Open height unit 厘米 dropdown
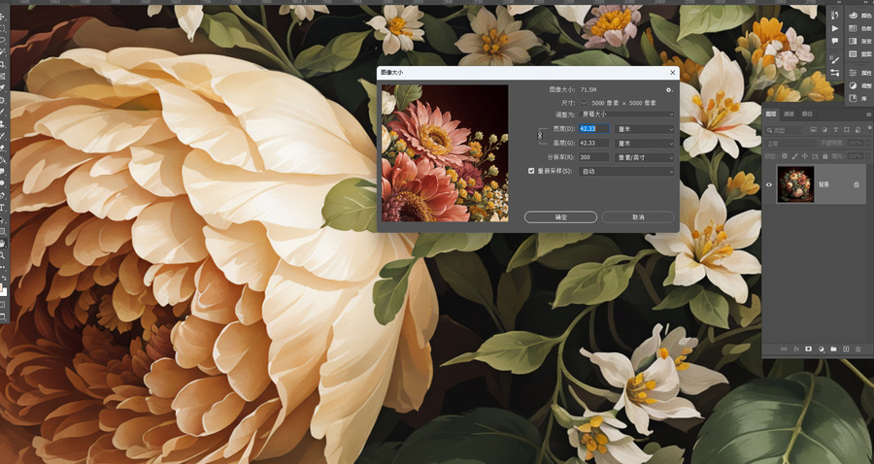 (x=645, y=143)
